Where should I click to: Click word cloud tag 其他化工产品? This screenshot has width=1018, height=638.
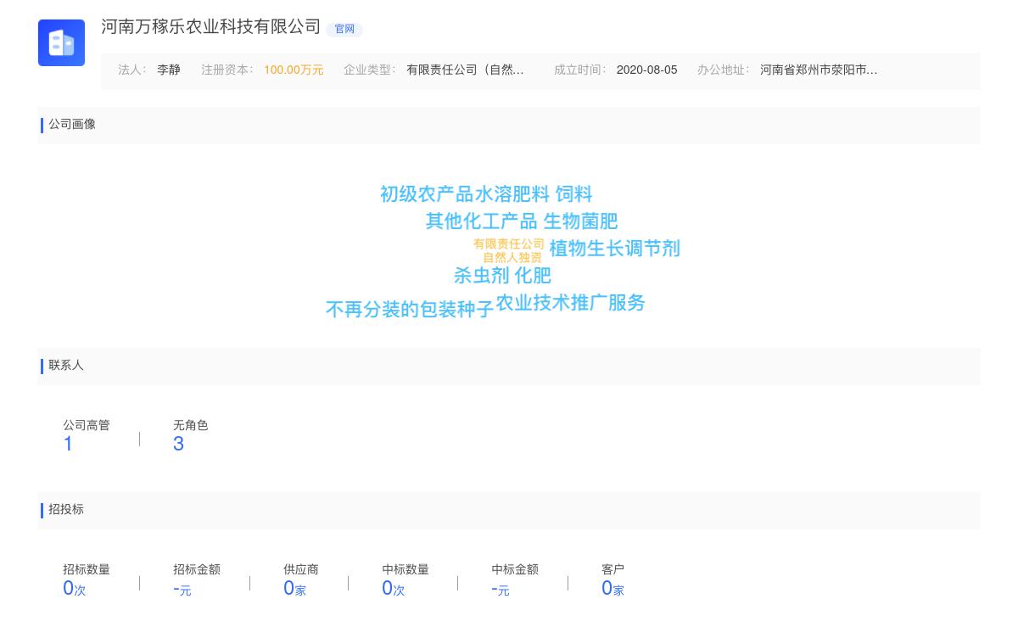(482, 221)
